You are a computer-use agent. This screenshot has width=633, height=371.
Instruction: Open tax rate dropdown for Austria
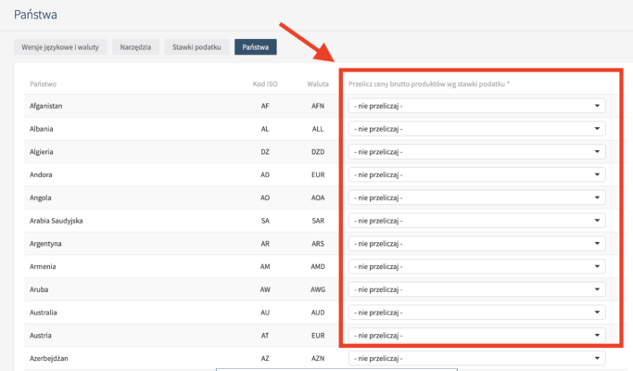476,335
